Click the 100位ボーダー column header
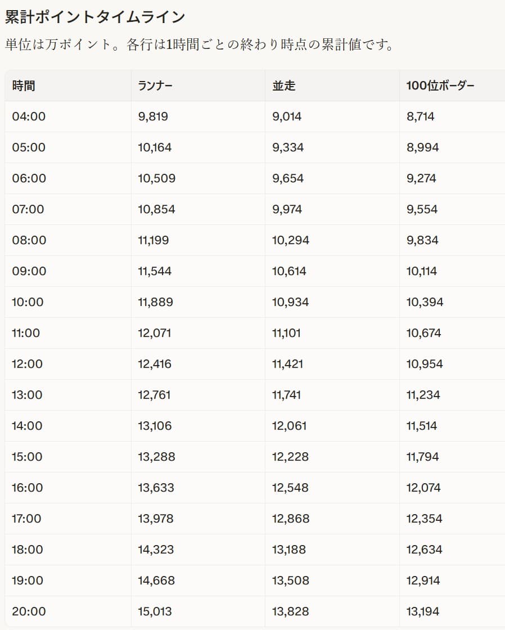The width and height of the screenshot is (505, 630). [x=440, y=86]
